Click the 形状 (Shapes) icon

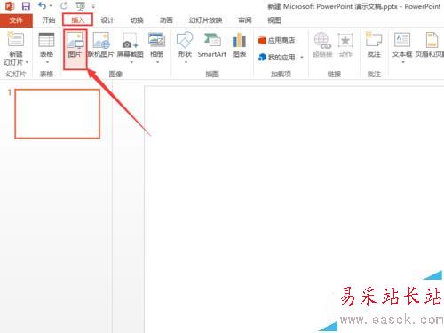click(185, 40)
